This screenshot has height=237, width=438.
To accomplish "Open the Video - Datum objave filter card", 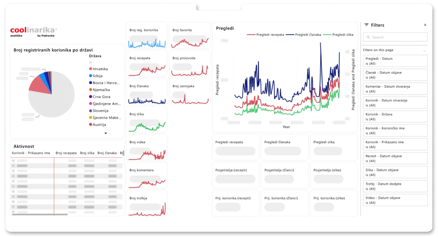I will 395,200.
